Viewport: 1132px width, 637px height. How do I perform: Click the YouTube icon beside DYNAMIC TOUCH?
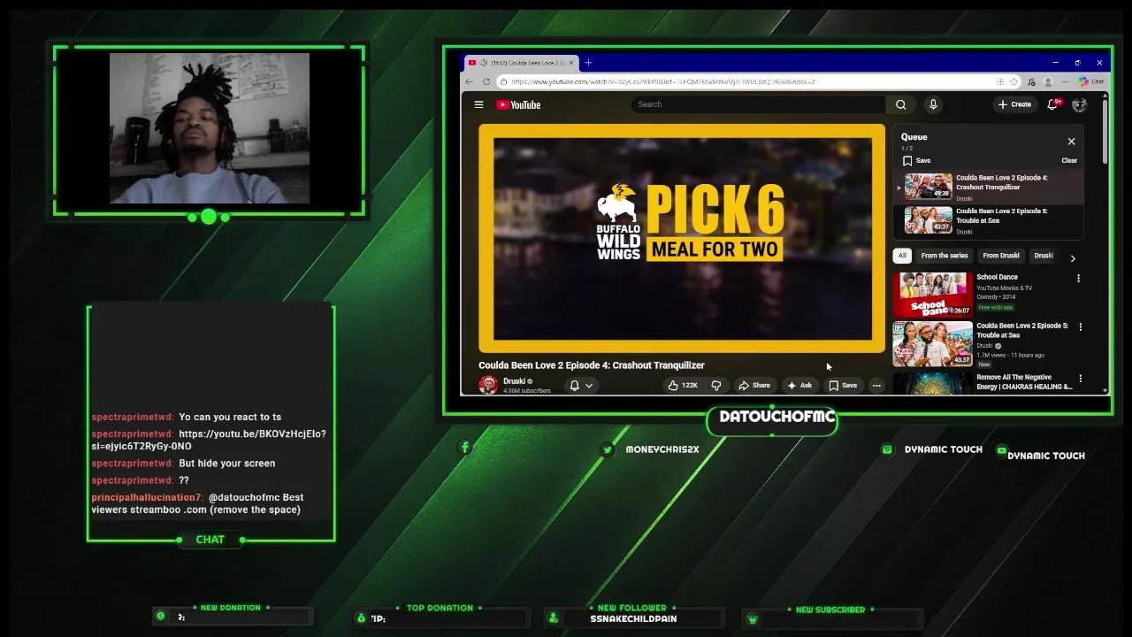click(x=1001, y=450)
